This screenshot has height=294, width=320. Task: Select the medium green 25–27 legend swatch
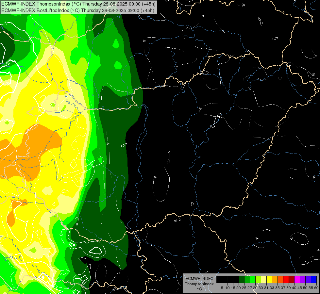pos(247,279)
